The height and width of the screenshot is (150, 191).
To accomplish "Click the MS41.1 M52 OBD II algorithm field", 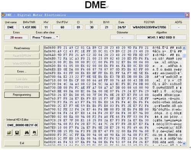I will 161,37.
